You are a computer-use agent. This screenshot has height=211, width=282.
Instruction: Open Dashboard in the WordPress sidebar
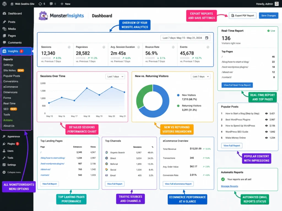pos(12,13)
